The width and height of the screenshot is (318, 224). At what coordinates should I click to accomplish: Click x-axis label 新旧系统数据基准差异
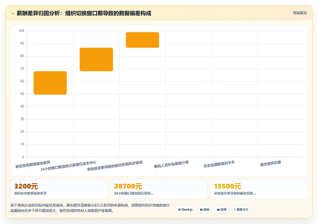pyautogui.click(x=33, y=164)
